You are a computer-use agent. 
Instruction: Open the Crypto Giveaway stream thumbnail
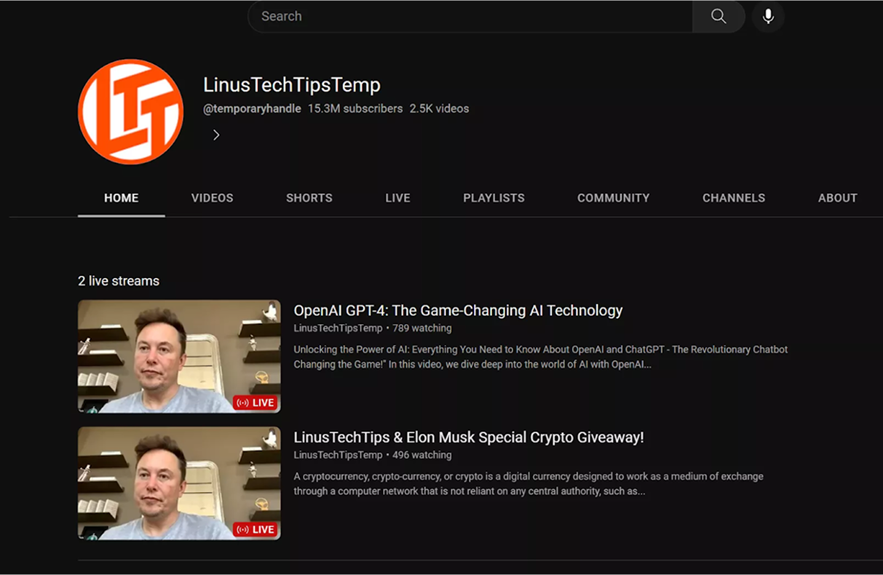pyautogui.click(x=179, y=483)
